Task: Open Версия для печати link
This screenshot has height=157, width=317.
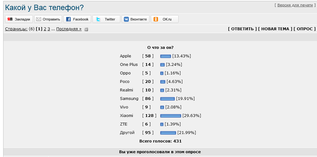Action: [x=295, y=5]
